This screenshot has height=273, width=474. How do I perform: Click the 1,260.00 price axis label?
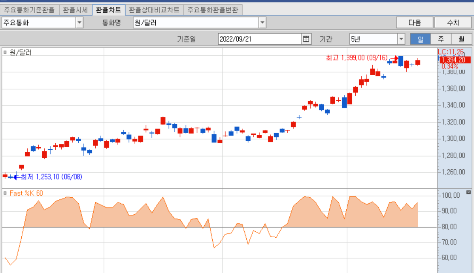[454, 172]
